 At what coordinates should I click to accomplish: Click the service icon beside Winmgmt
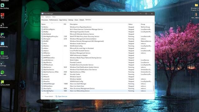click(42, 39)
